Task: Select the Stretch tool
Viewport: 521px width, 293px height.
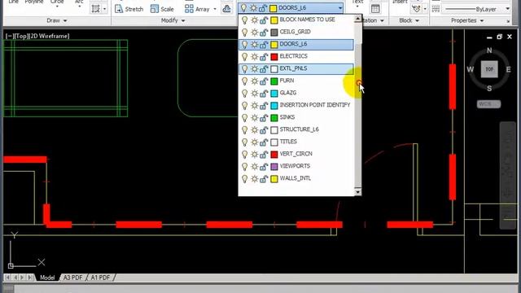Action: 129,9
